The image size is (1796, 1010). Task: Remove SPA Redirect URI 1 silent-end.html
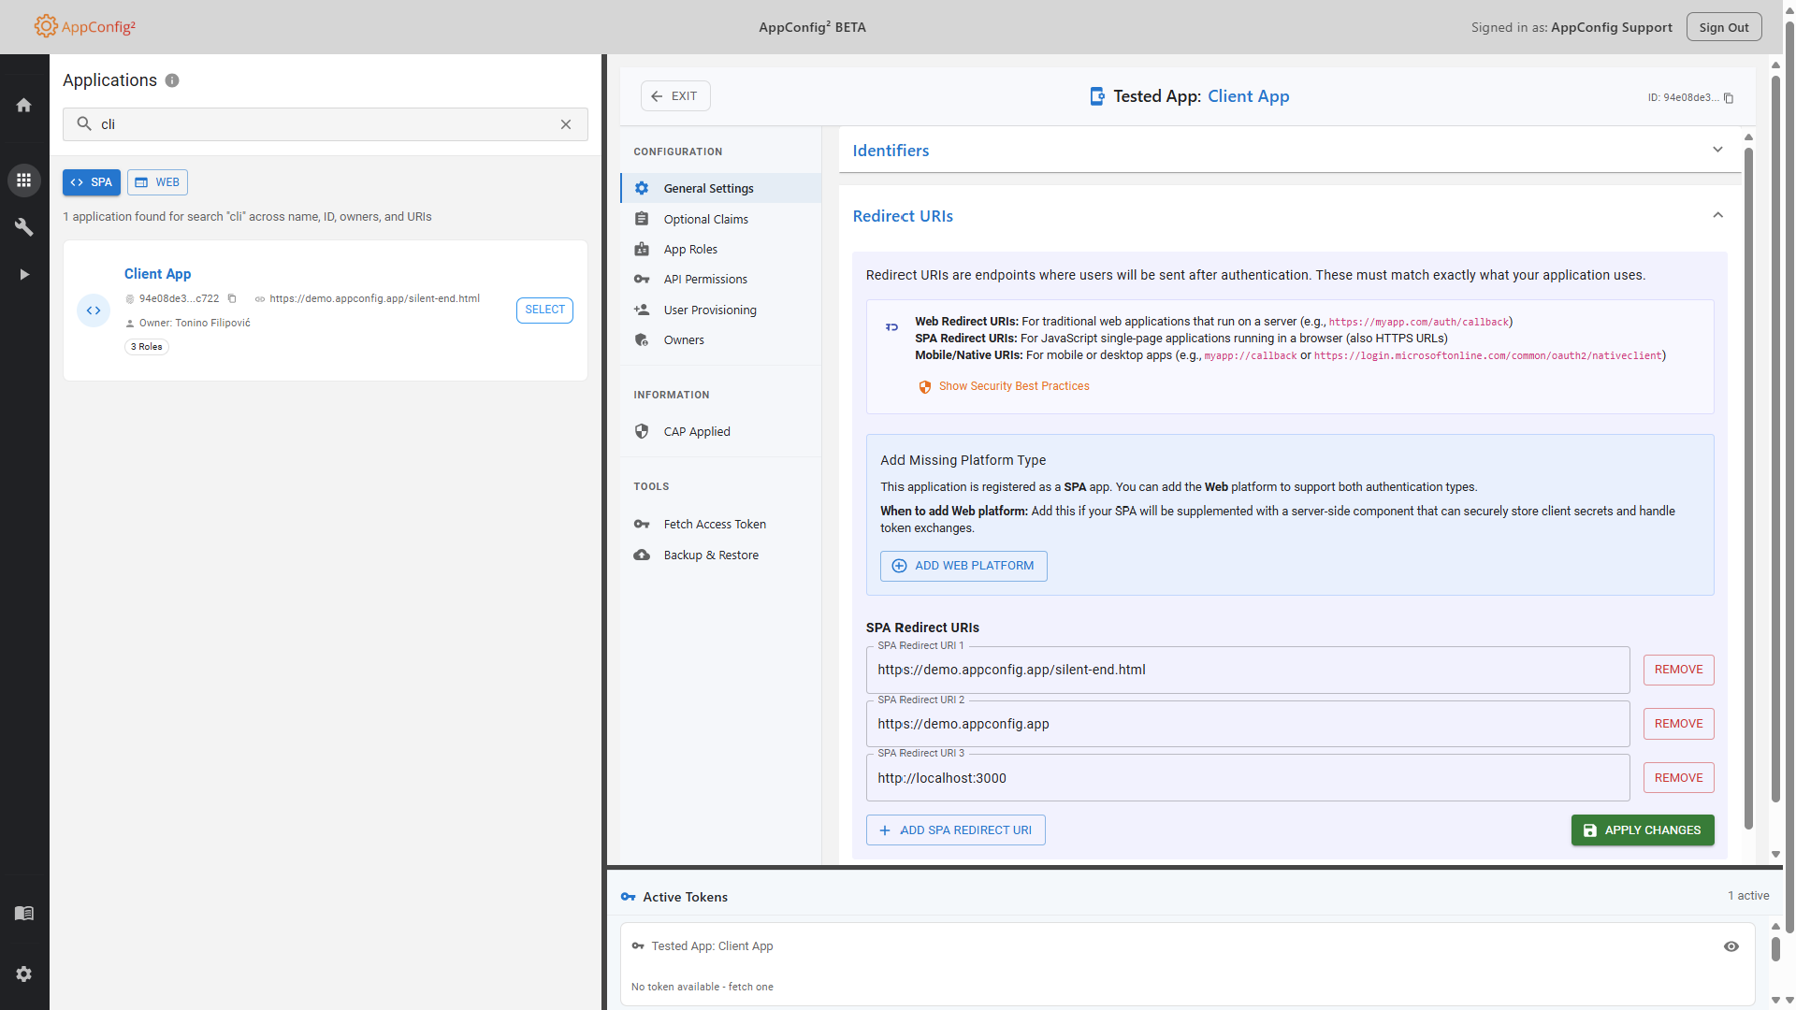click(1678, 670)
